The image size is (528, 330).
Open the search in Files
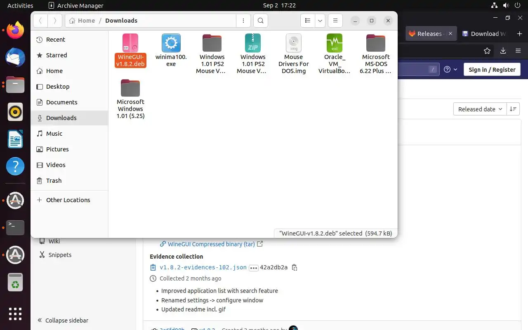(x=260, y=21)
